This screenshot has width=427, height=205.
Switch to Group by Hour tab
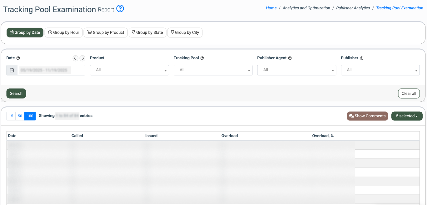coord(64,32)
